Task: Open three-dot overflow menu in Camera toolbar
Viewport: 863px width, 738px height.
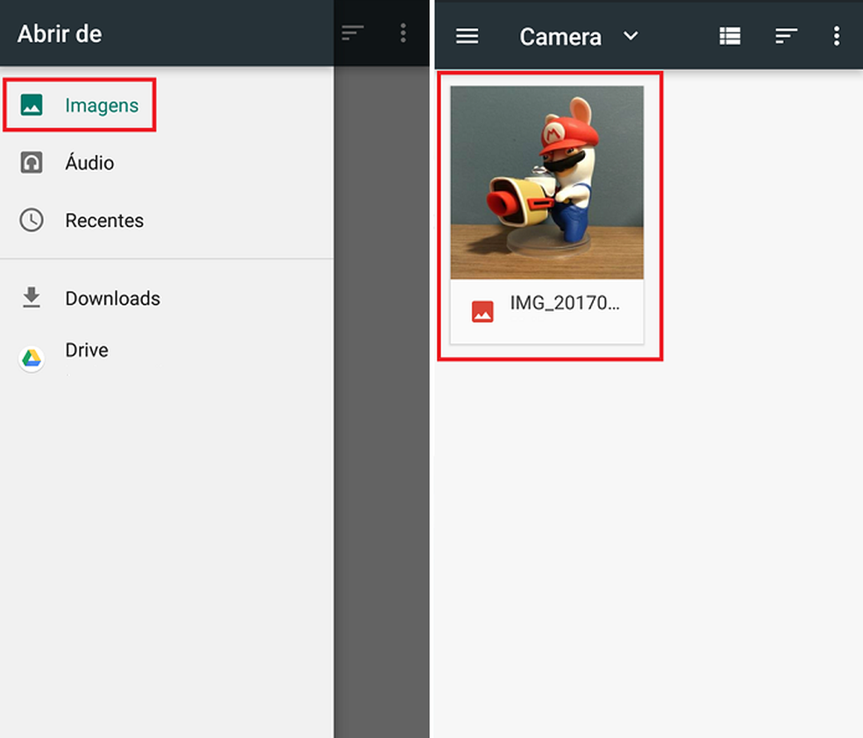Action: [836, 36]
